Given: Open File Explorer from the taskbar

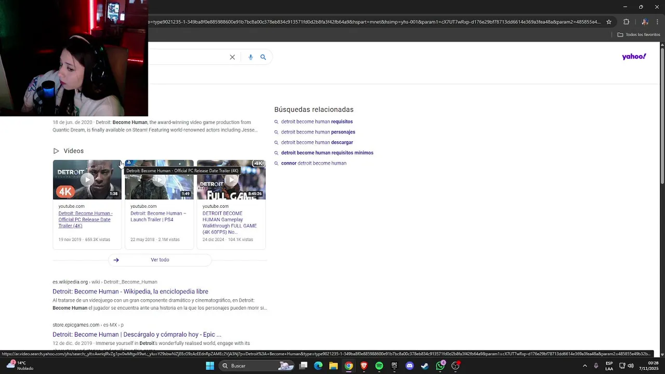Looking at the screenshot, I should click(x=334, y=366).
